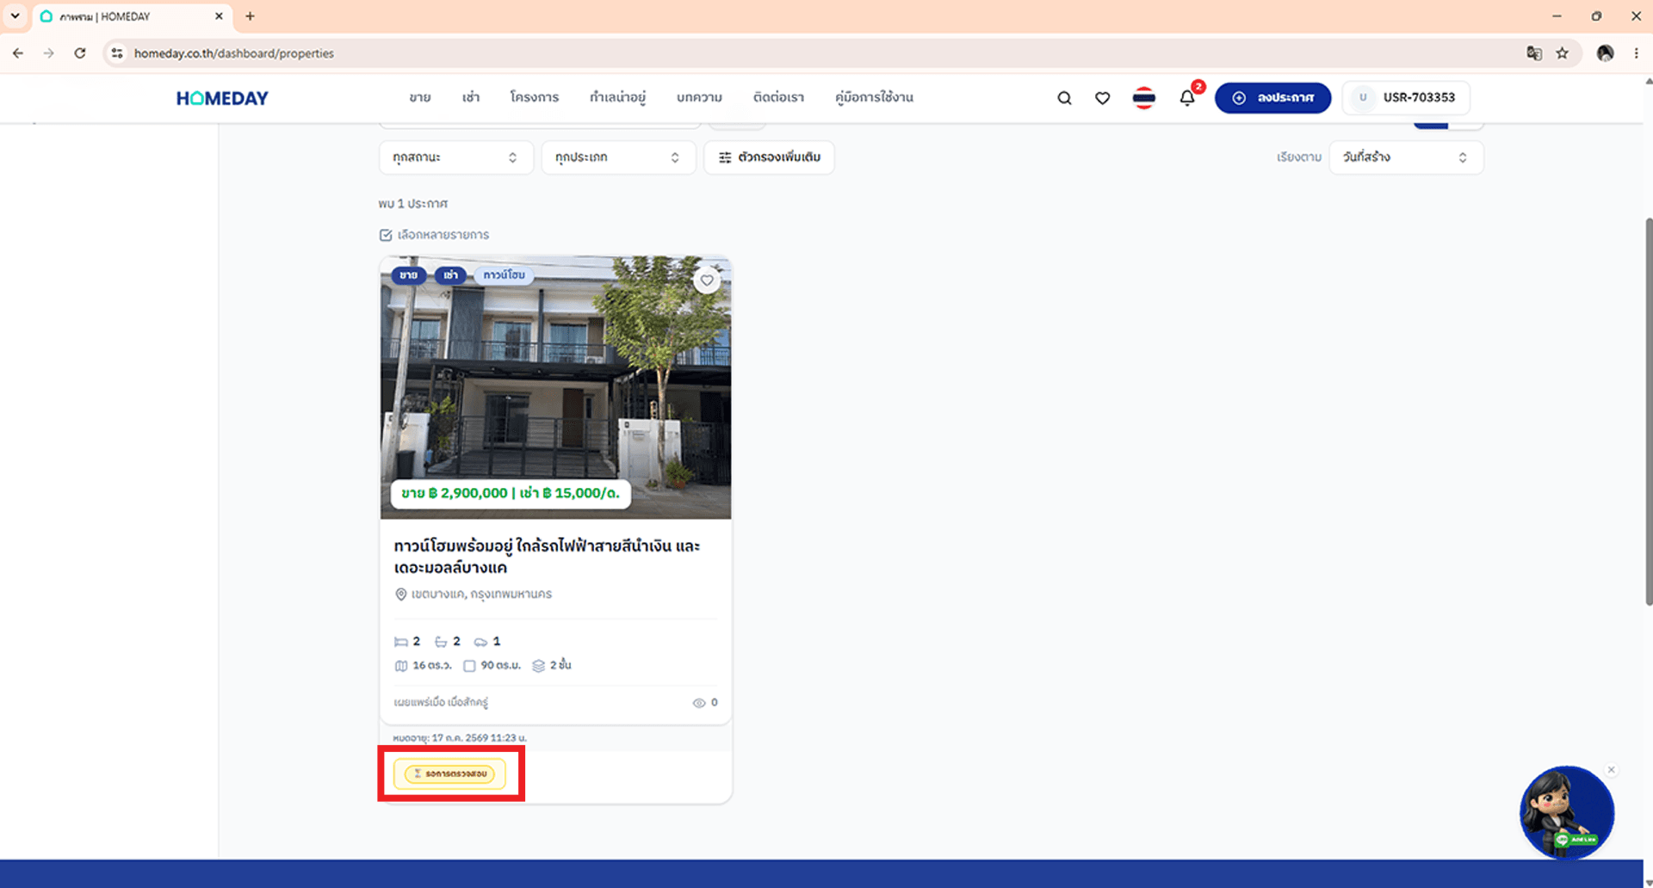Viewport: 1653px width, 888px height.
Task: Click 16 ตร.ว. land area value
Action: tap(432, 666)
